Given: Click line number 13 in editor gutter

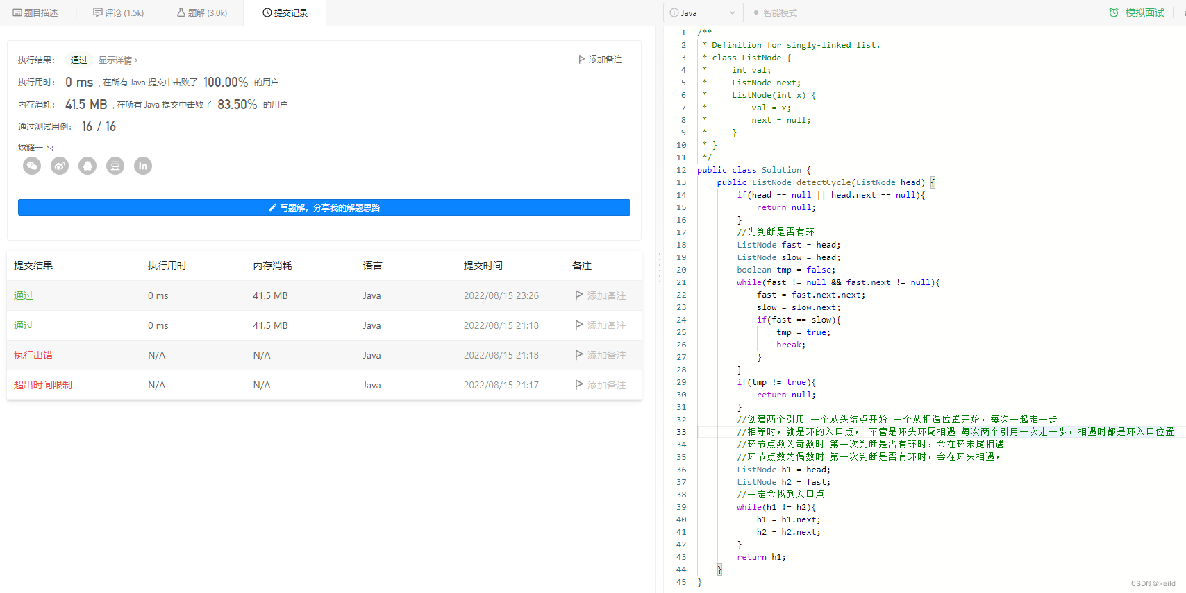Looking at the screenshot, I should tap(681, 182).
